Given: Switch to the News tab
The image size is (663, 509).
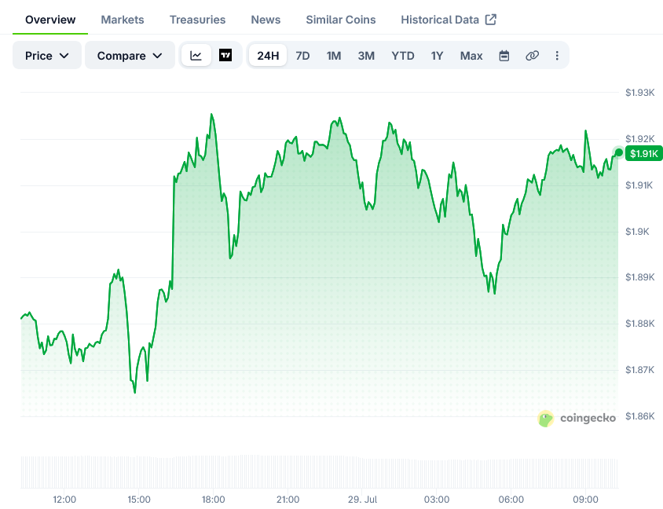Looking at the screenshot, I should point(266,20).
